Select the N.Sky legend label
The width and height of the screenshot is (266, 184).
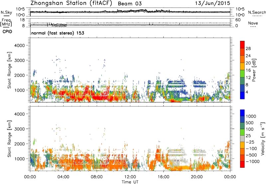tap(6, 12)
